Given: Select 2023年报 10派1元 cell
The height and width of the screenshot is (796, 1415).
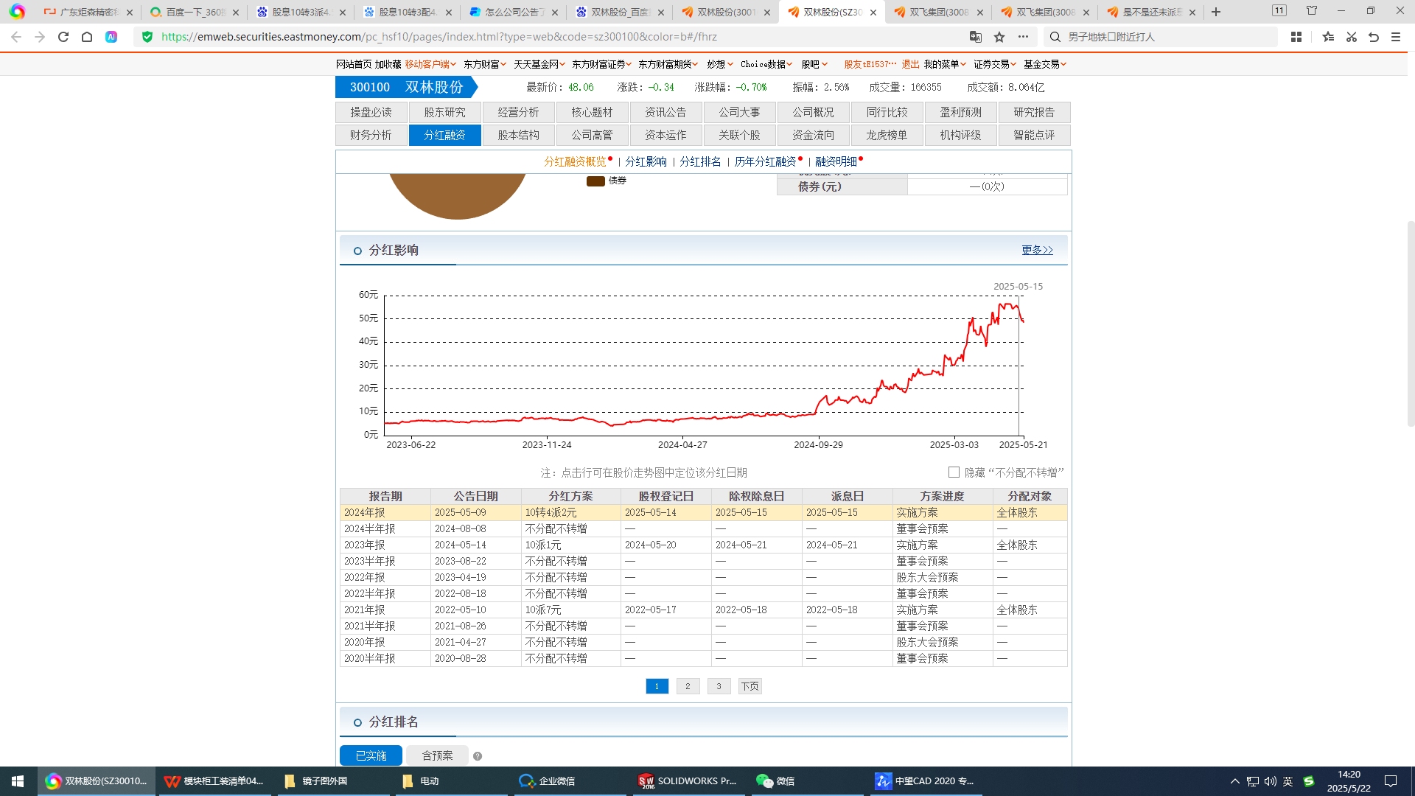Looking at the screenshot, I should click(x=570, y=545).
